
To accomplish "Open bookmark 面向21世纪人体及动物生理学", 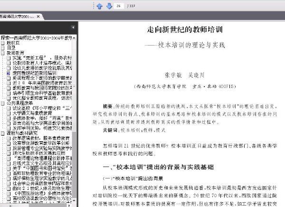I will [x=42, y=188].
